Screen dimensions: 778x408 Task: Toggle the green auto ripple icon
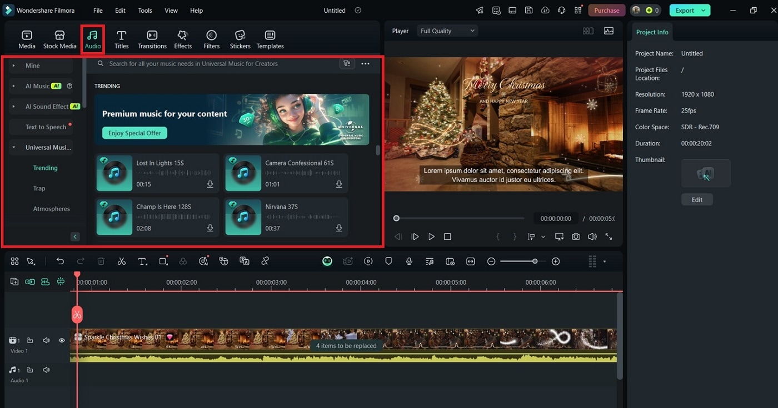(x=61, y=282)
